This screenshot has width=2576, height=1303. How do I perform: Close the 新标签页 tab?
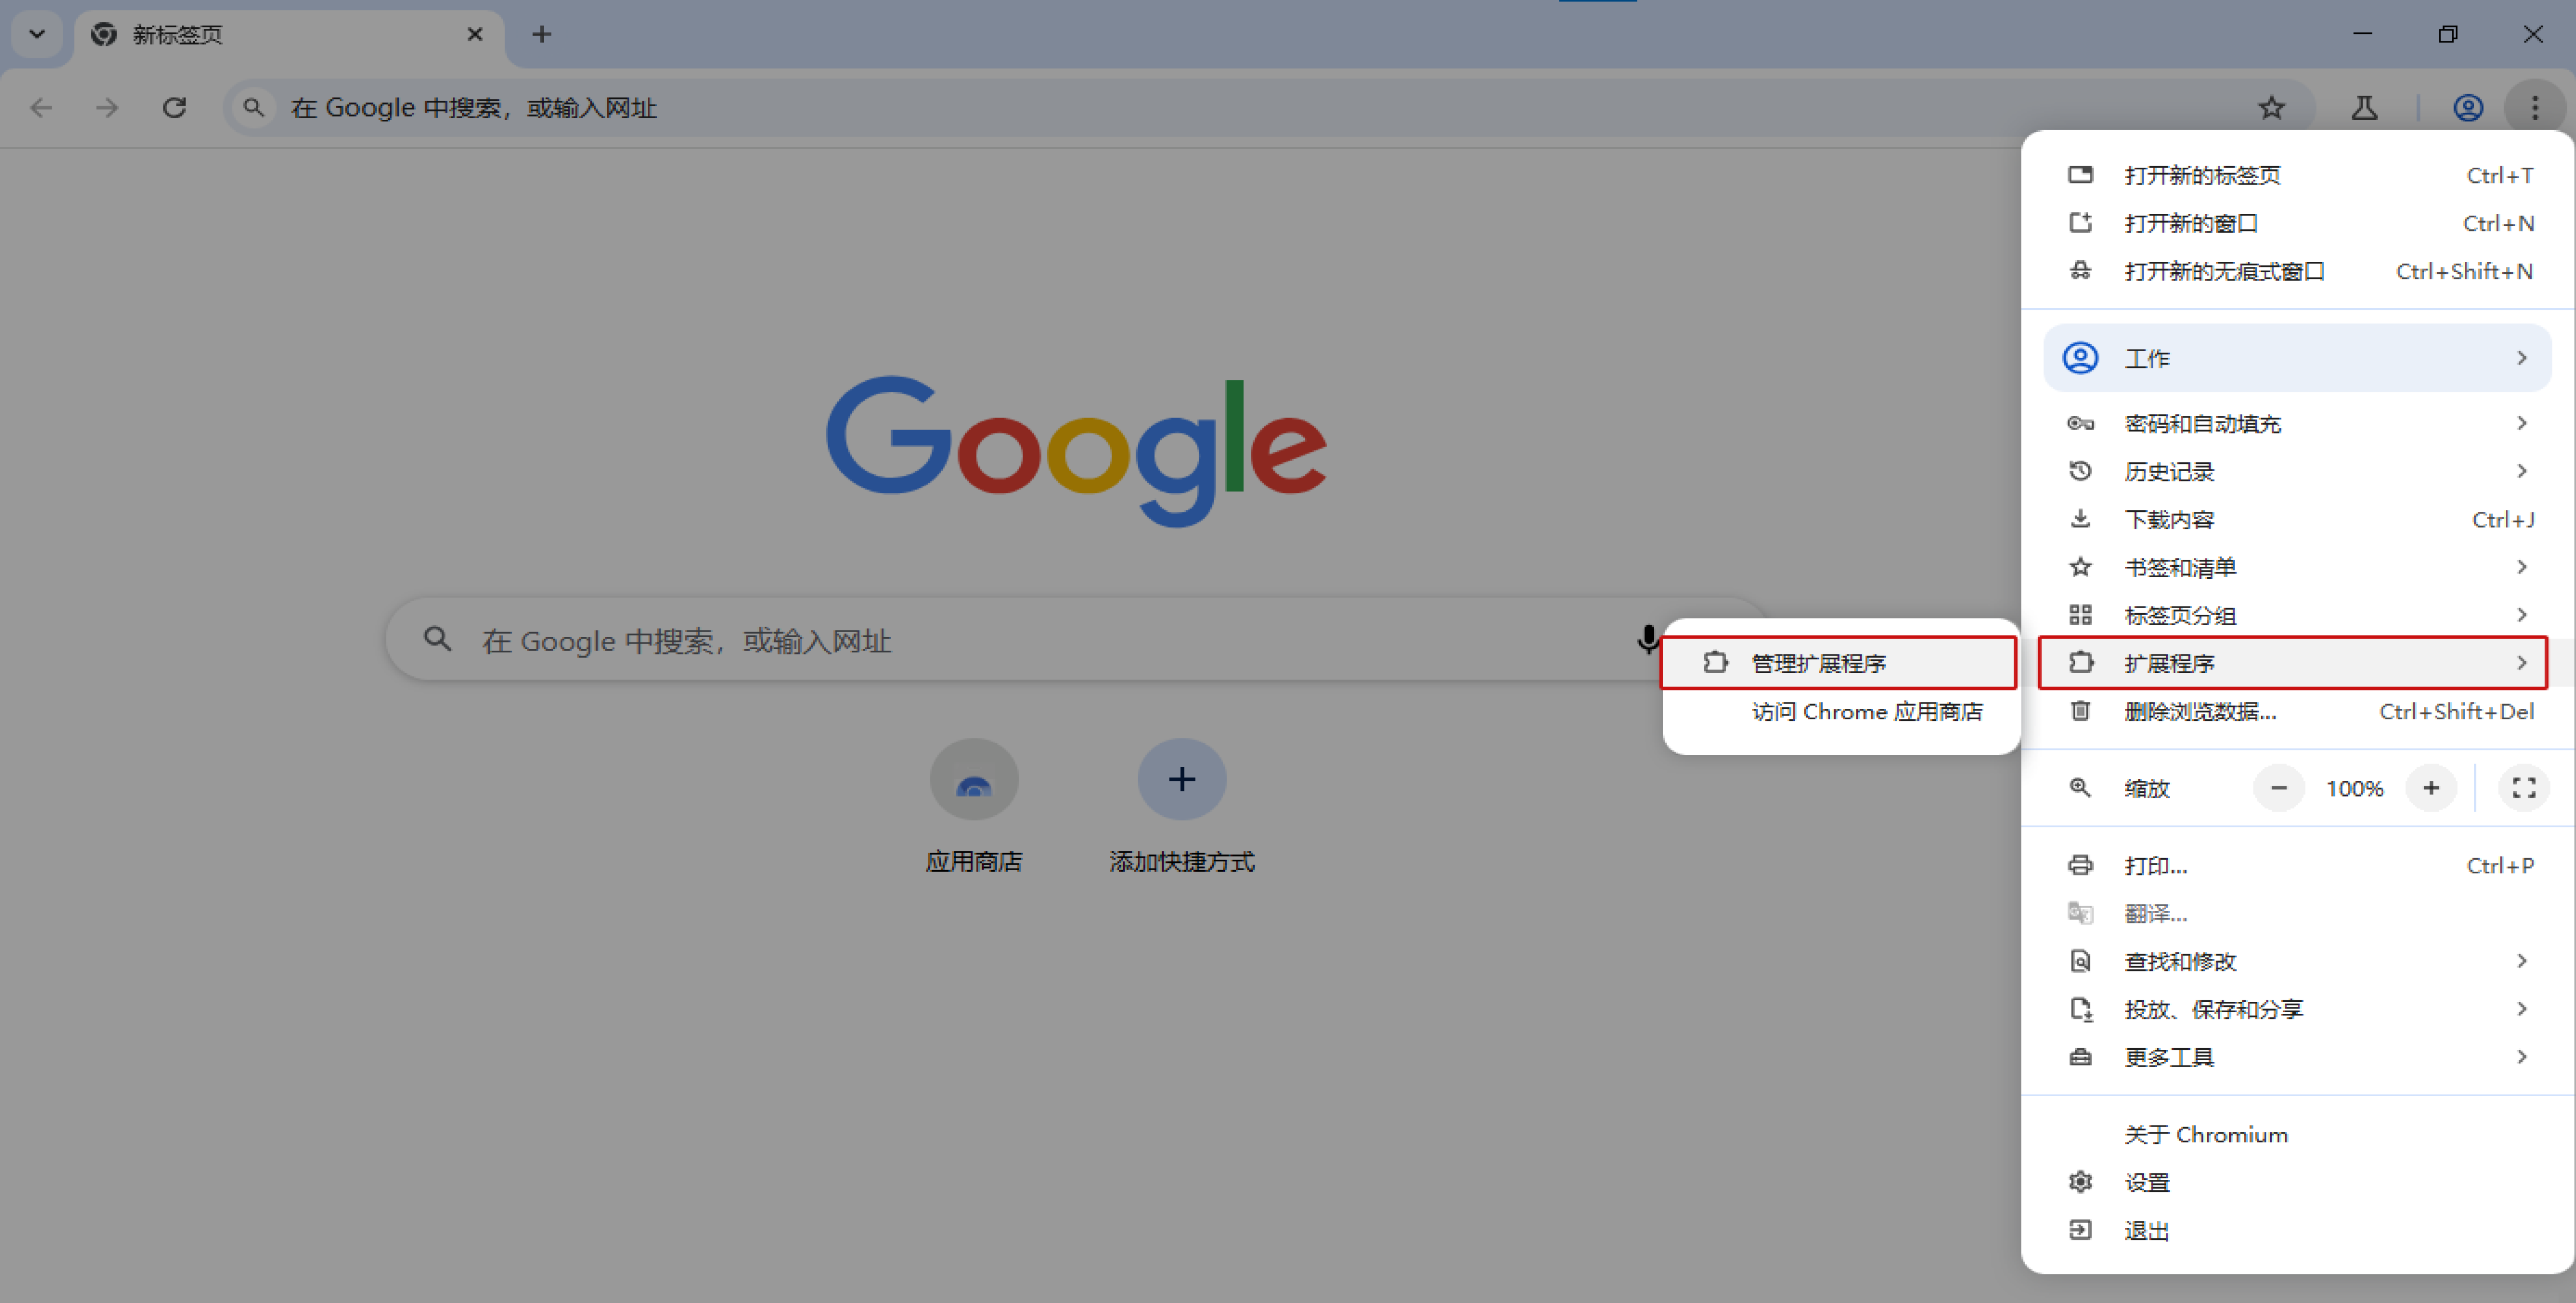point(475,34)
